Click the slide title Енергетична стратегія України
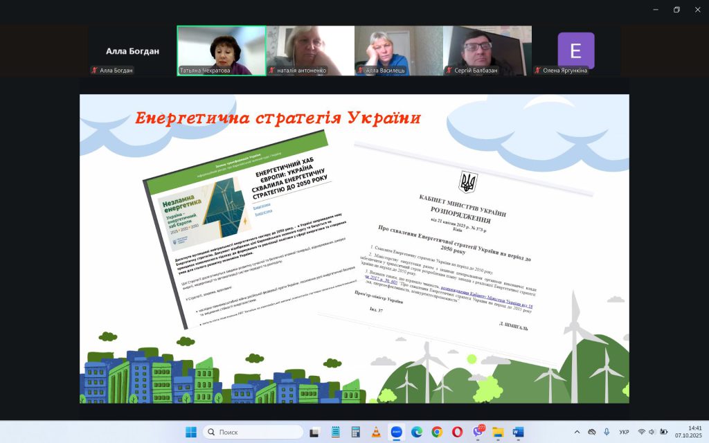 (278, 118)
